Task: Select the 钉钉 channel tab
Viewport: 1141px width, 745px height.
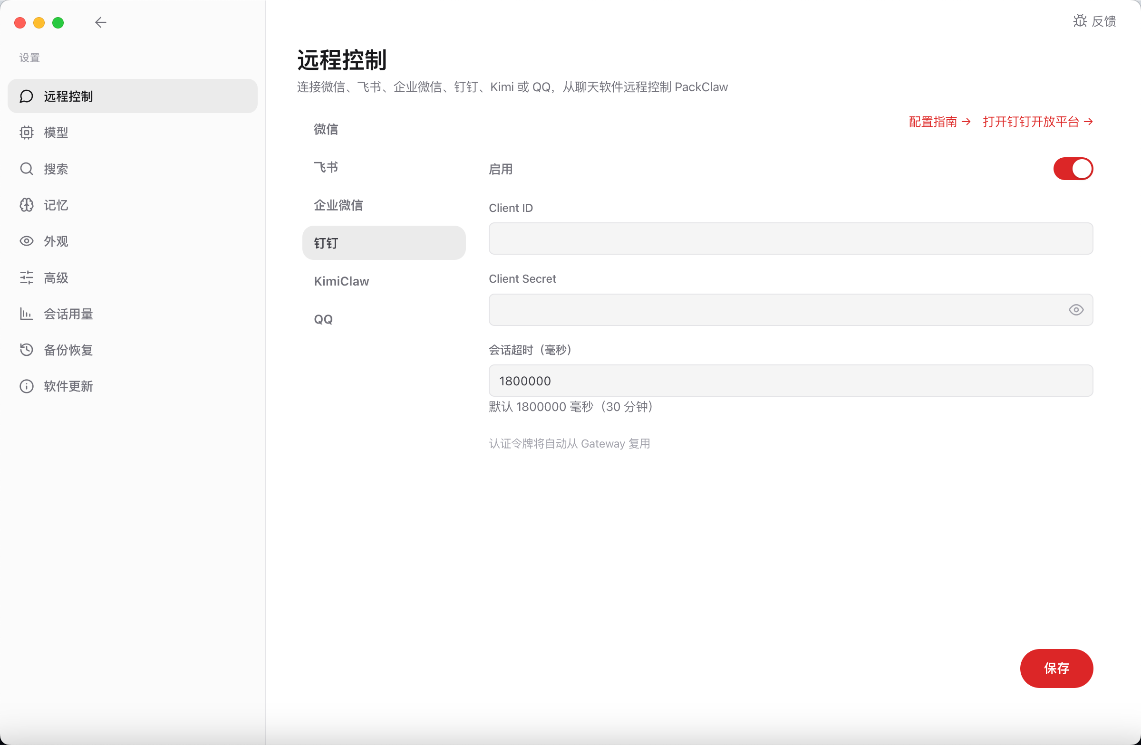Action: point(384,243)
